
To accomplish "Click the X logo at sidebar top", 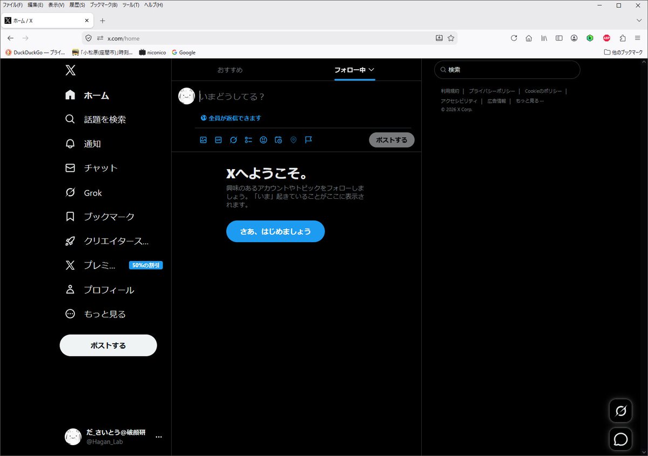I will tap(70, 70).
